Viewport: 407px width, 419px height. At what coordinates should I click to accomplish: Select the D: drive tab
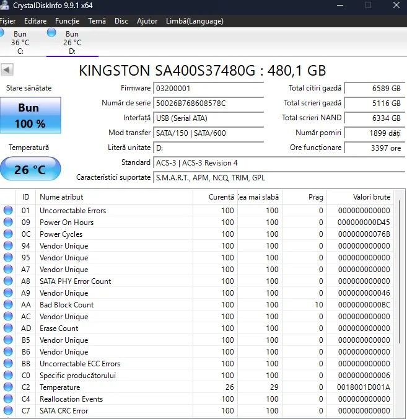[x=72, y=42]
